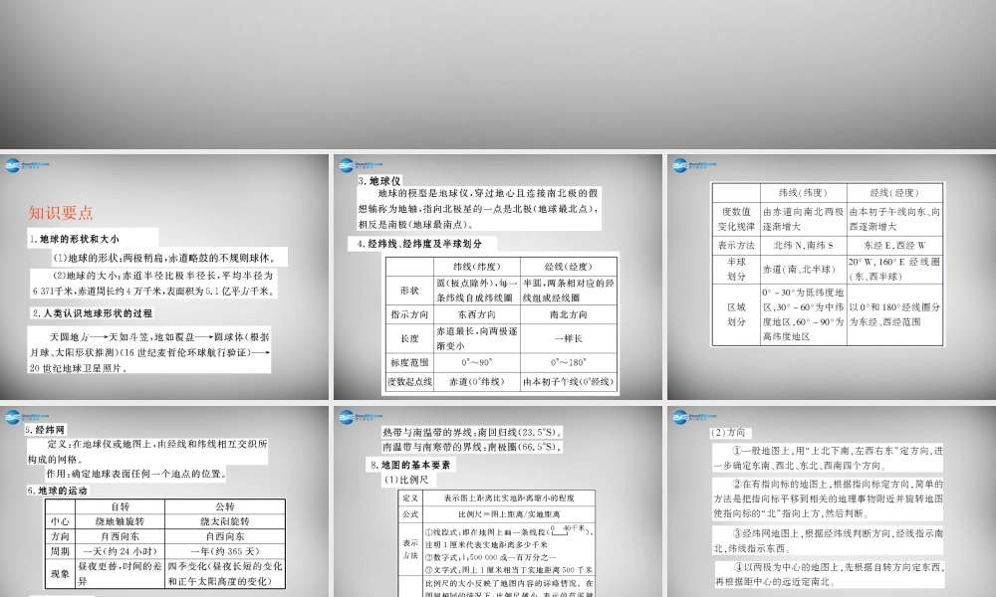Click the 绕太阳旋转 cell
The image size is (996, 597).
(x=225, y=520)
